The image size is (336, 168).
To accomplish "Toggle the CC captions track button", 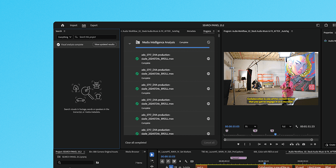I will (192, 161).
